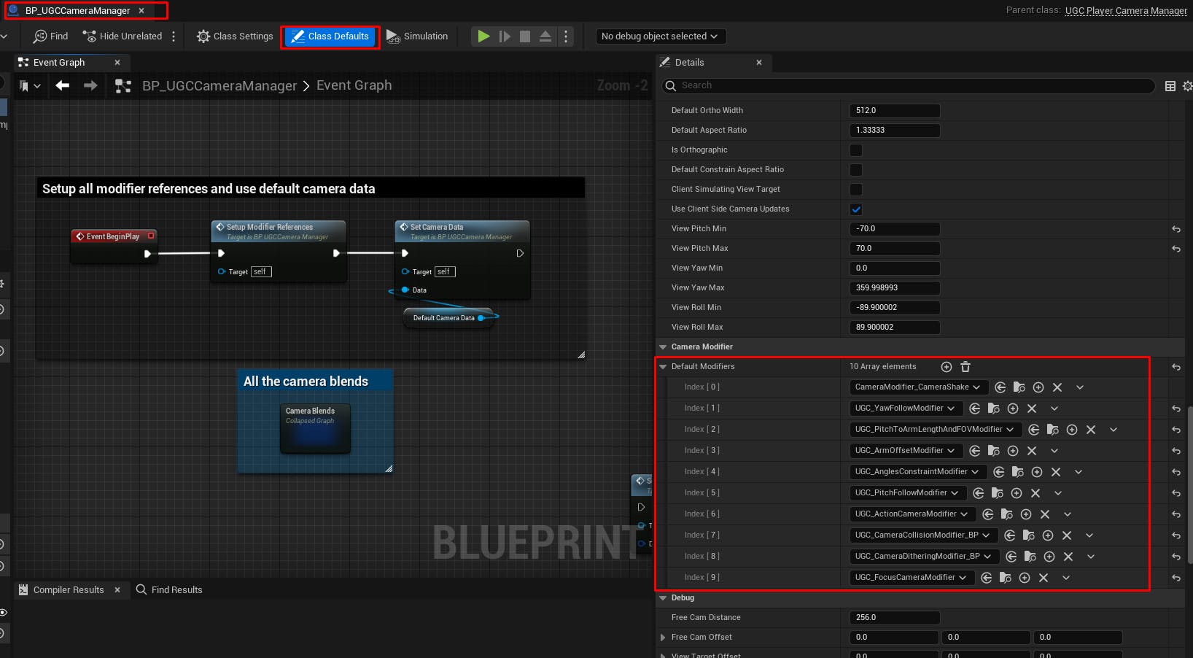The height and width of the screenshot is (658, 1193).
Task: Click the Class Defaults button
Action: click(x=330, y=36)
